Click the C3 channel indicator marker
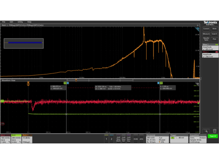 [x=3, y=124]
